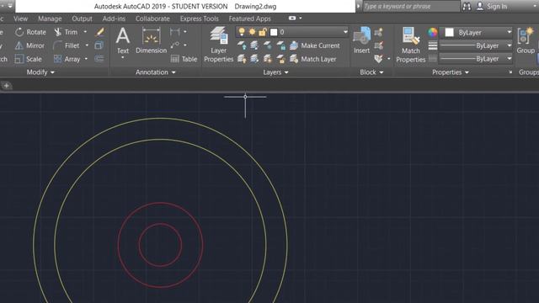Select the Mirror tool
The height and width of the screenshot is (303, 539).
tap(29, 45)
